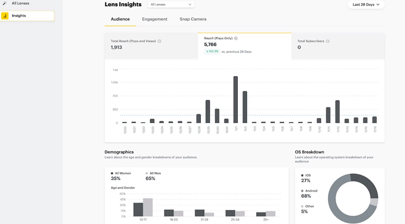This screenshot has height=224, width=405.
Task: Select the Total Subscribers card
Action: click(x=338, y=46)
